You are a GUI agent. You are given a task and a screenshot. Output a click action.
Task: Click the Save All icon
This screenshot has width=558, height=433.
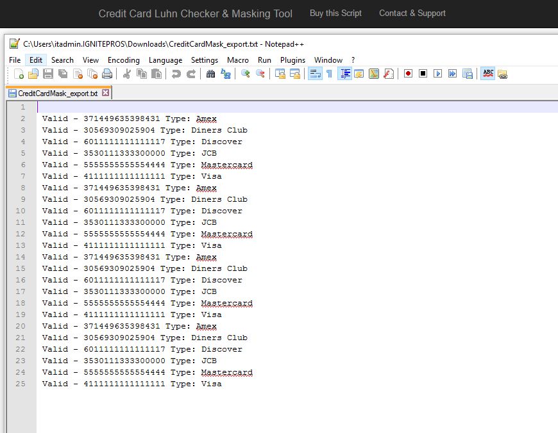(x=63, y=74)
